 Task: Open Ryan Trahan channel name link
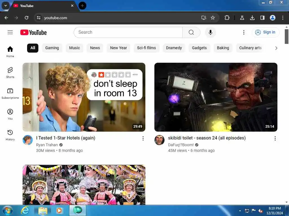point(47,145)
